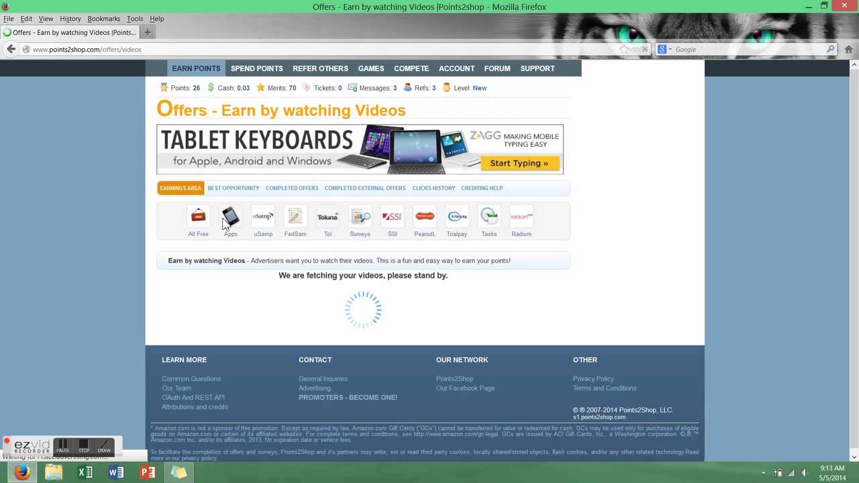The height and width of the screenshot is (483, 859).
Task: Open the Privacy Policy link
Action: point(593,379)
